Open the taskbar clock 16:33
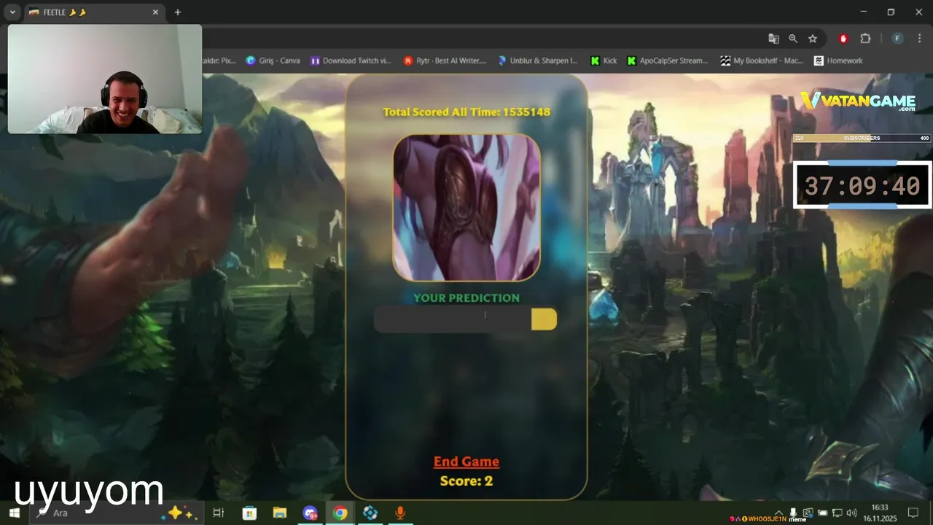 pos(880,513)
